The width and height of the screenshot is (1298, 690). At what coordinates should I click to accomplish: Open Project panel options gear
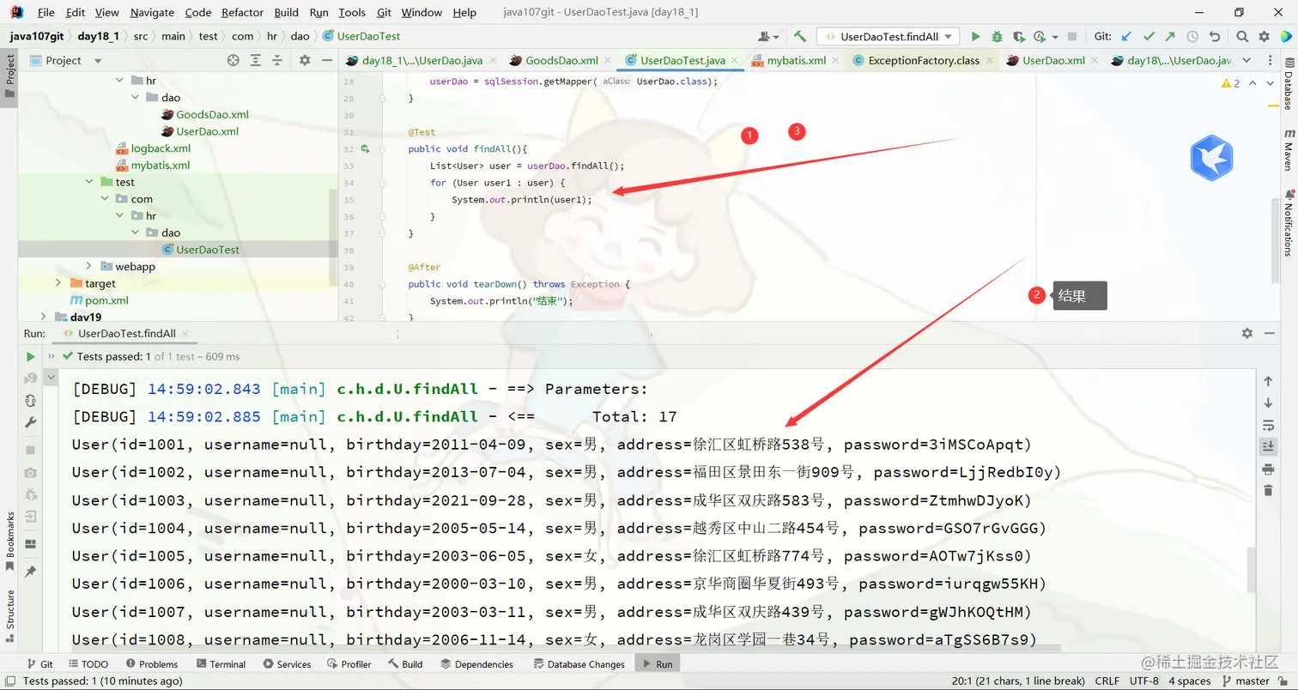point(305,60)
